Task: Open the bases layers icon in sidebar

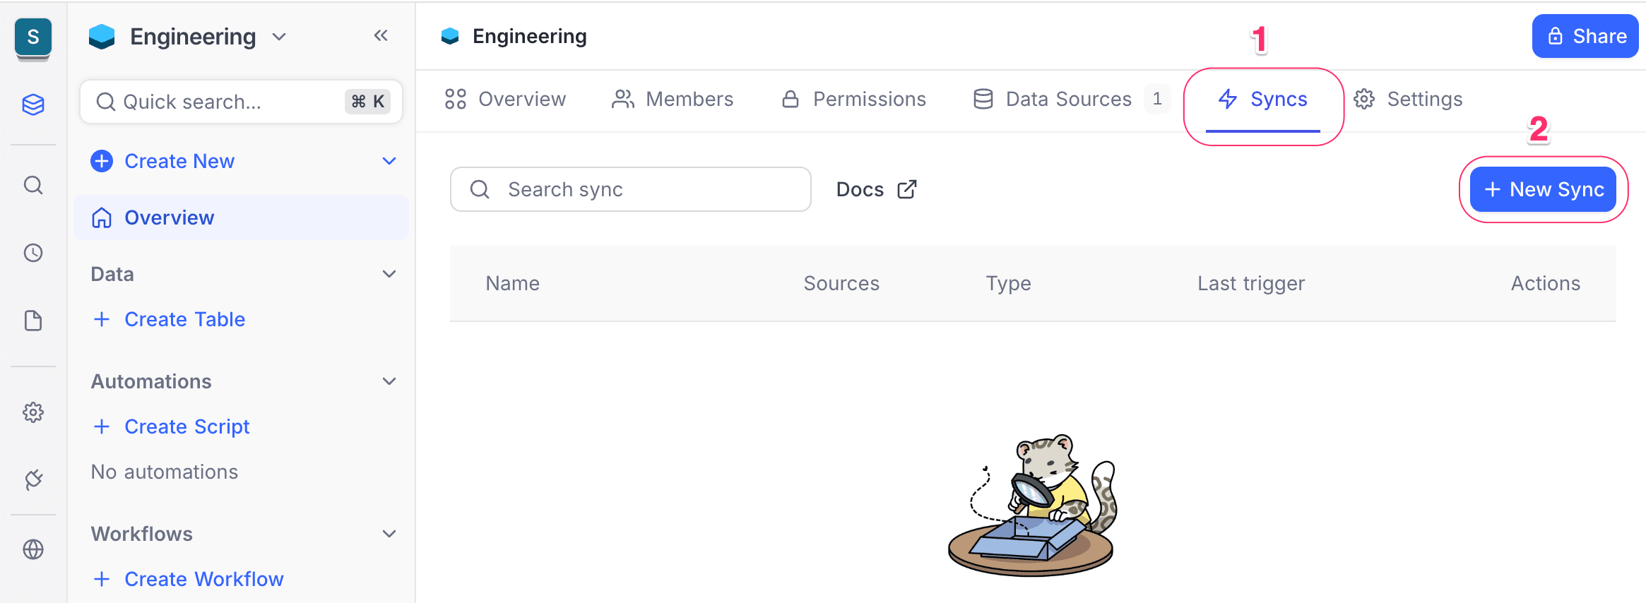Action: 33,105
